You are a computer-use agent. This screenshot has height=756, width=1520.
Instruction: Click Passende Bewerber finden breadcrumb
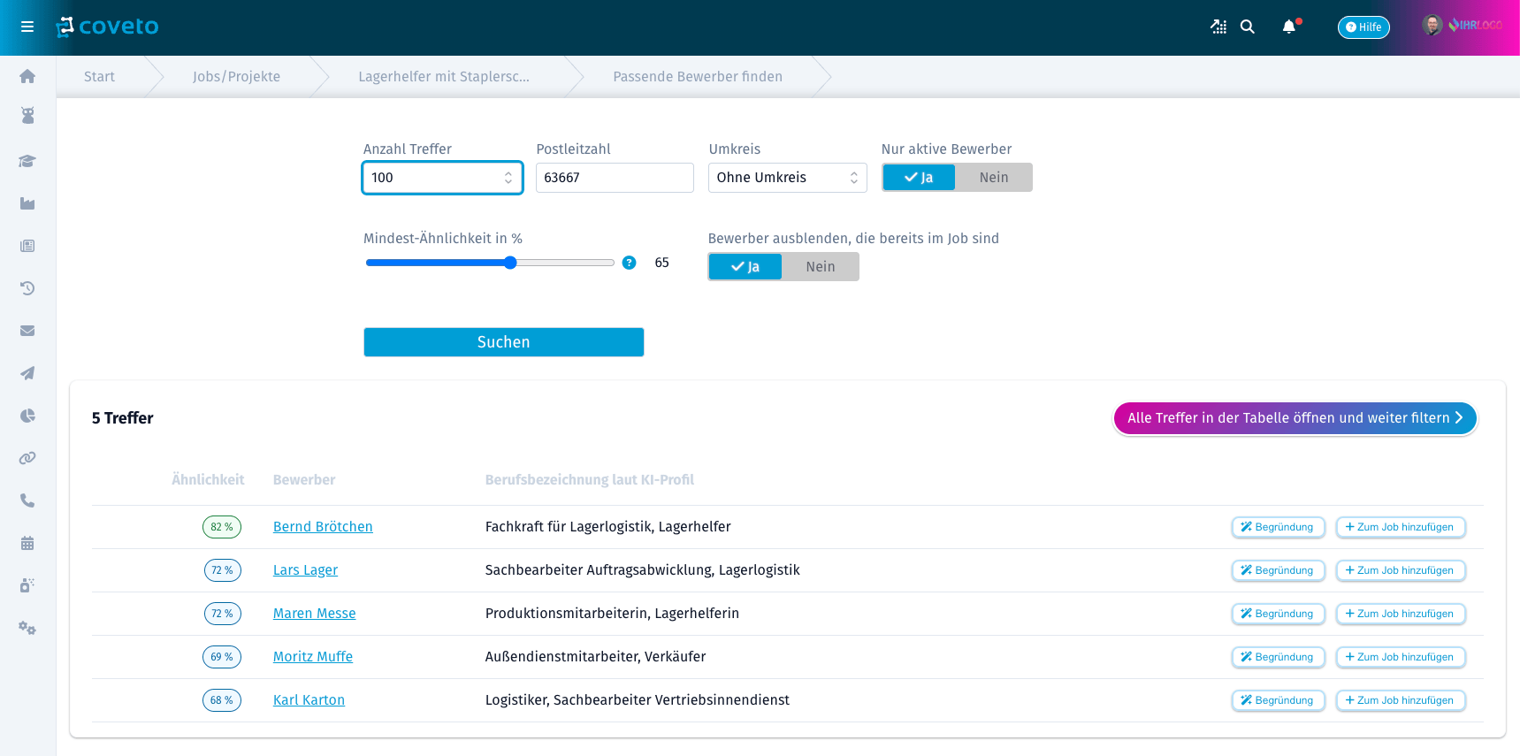[x=698, y=77]
